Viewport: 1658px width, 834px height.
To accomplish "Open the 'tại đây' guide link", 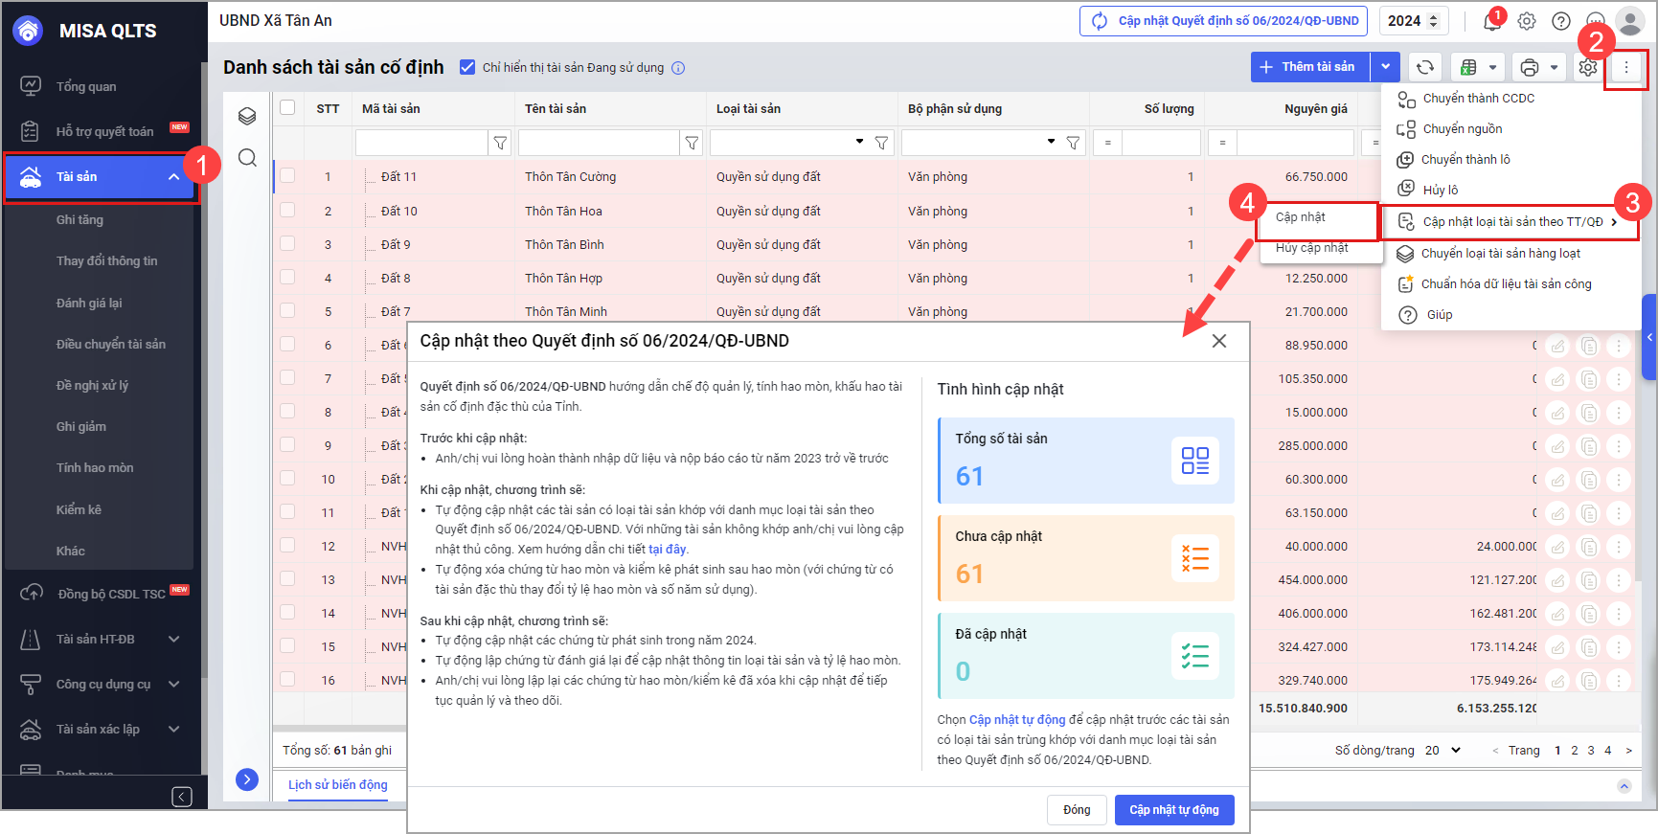I will [x=667, y=550].
